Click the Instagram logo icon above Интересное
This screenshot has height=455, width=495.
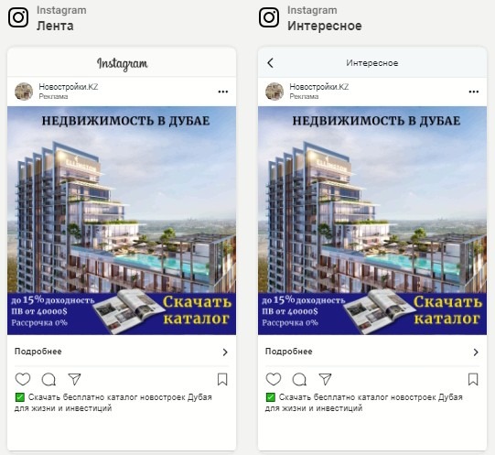click(x=269, y=17)
